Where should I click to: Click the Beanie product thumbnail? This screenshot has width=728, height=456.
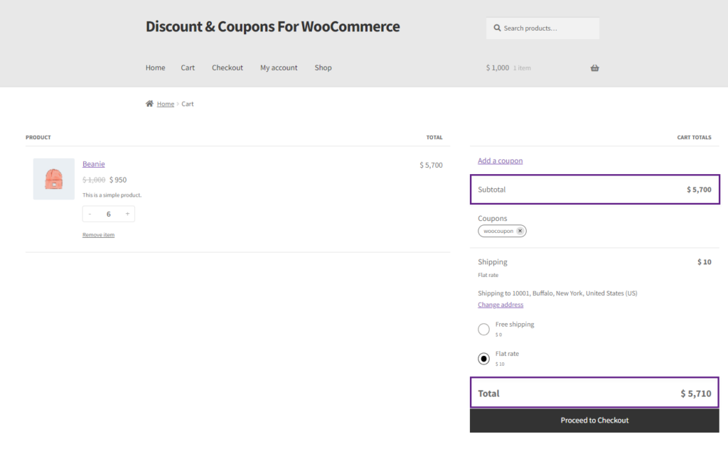pos(54,178)
